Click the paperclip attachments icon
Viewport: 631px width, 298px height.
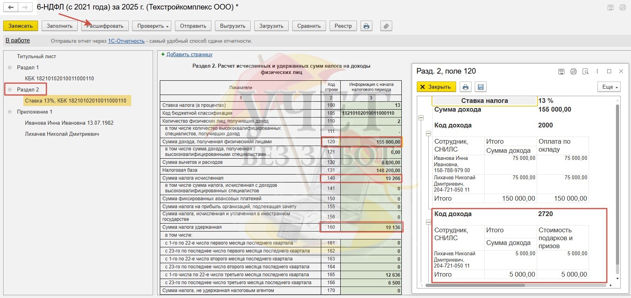pyautogui.click(x=386, y=26)
